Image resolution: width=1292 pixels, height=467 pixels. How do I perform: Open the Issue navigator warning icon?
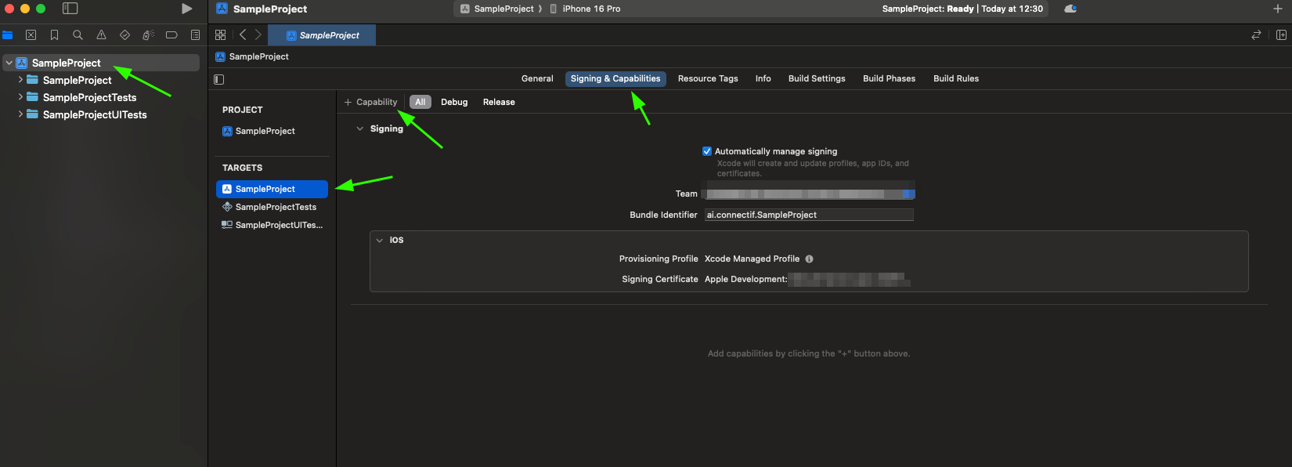[x=101, y=34]
